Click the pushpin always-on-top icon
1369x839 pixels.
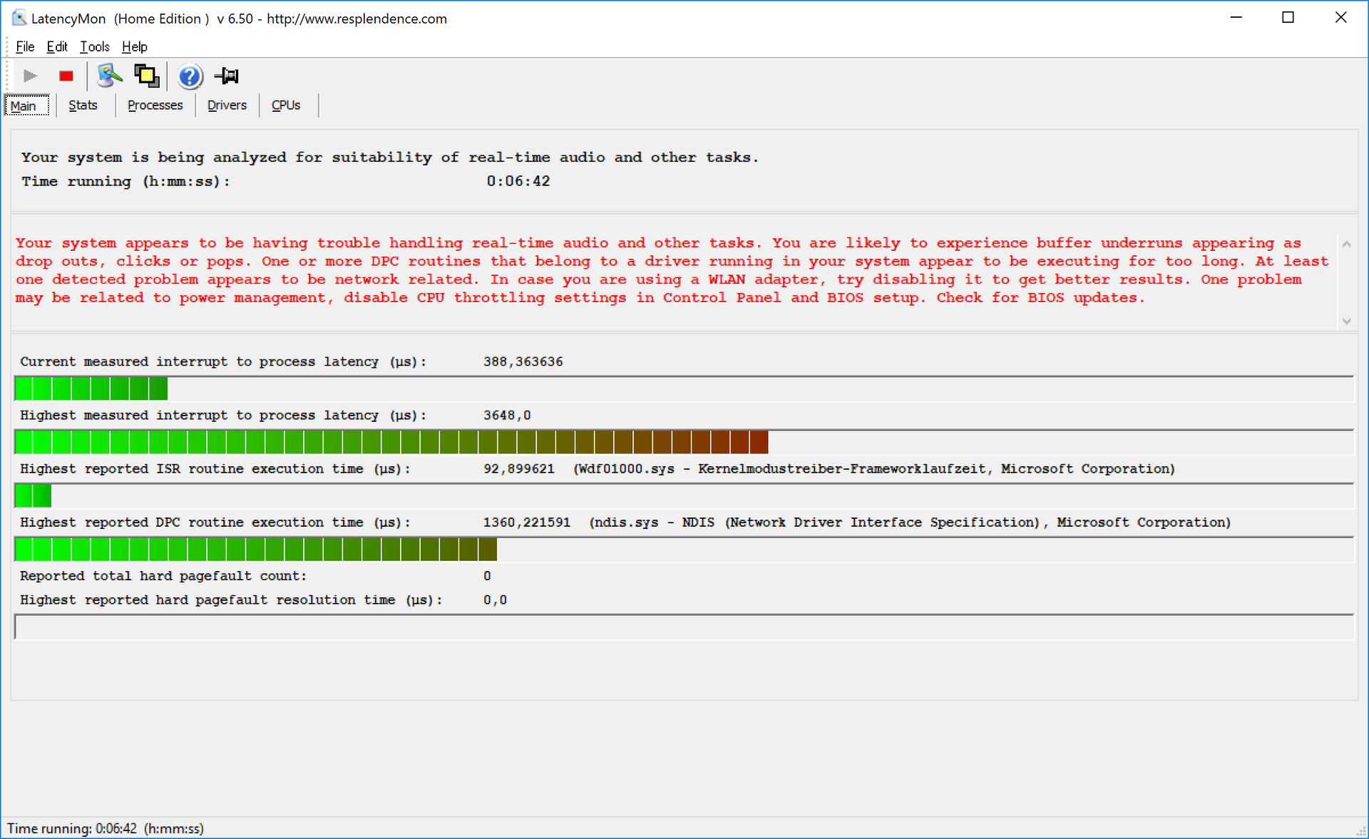227,76
